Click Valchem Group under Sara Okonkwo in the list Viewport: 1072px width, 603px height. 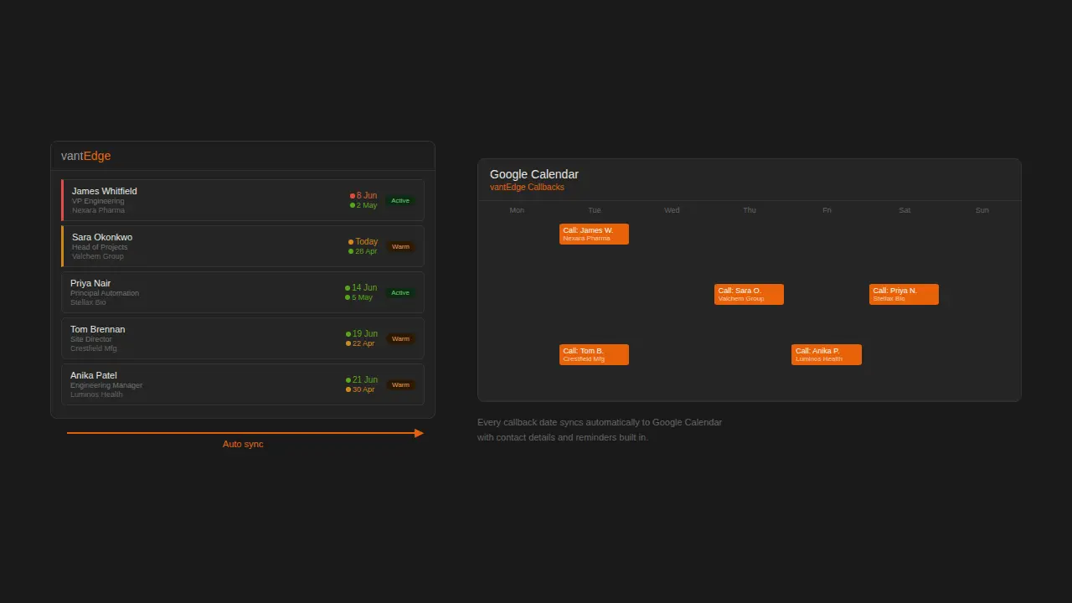click(98, 256)
